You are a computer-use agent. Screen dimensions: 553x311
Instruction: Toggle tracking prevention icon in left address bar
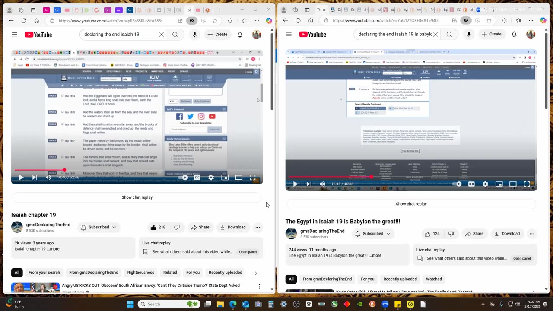tap(192, 21)
